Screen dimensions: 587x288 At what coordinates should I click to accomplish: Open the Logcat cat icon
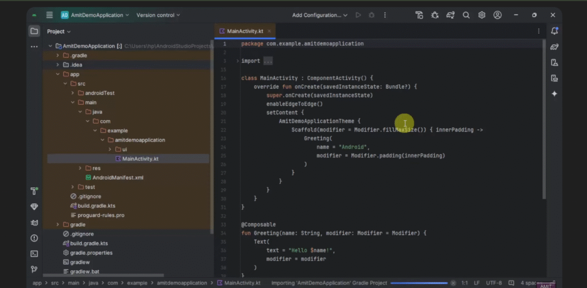tap(34, 223)
